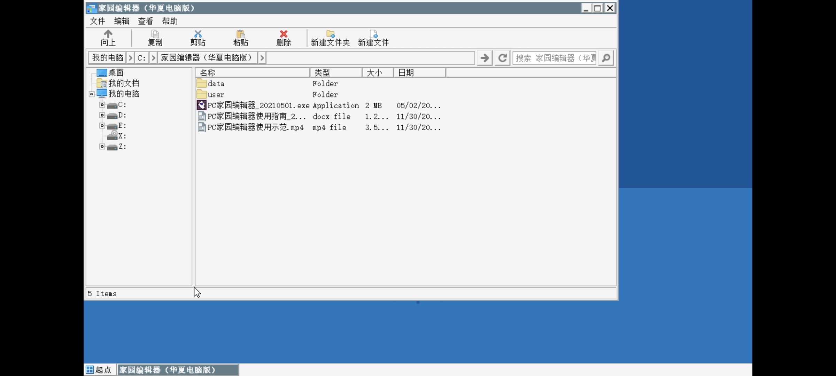
Task: Create a folder with 新建文件夹
Action: point(330,38)
